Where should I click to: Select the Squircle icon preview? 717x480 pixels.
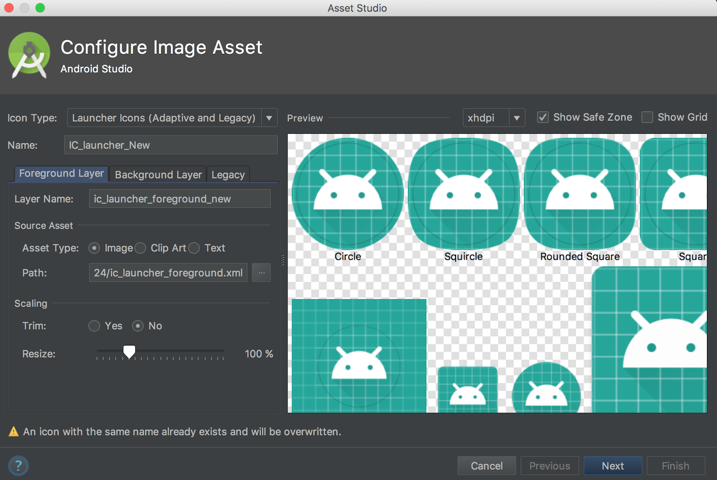coord(464,194)
